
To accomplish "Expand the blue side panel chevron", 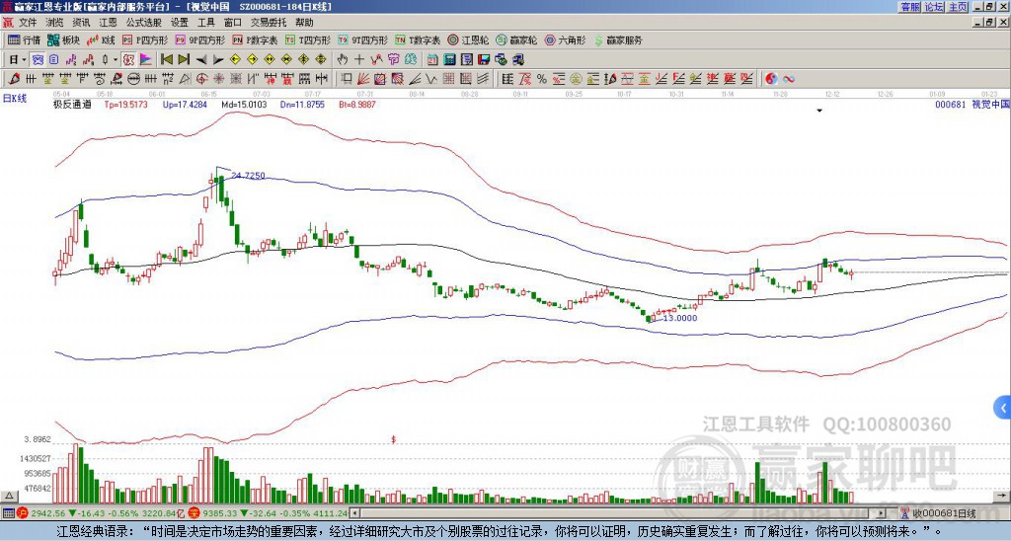I will [1003, 408].
